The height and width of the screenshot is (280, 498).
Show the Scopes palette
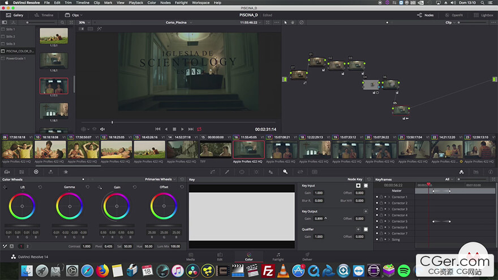(476, 172)
